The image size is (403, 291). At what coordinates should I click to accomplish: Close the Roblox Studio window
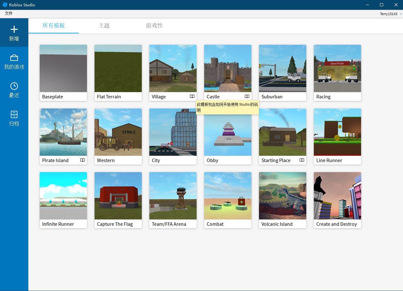tap(396, 5)
